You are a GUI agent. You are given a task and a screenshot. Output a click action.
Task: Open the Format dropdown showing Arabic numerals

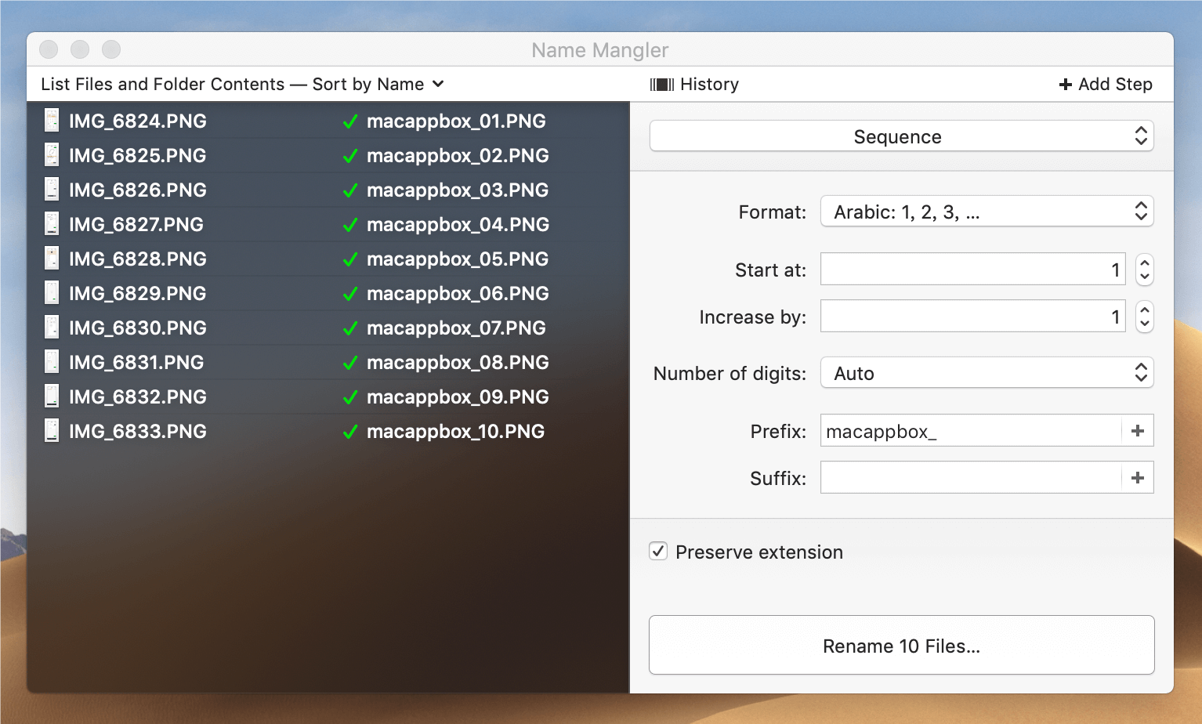click(986, 211)
